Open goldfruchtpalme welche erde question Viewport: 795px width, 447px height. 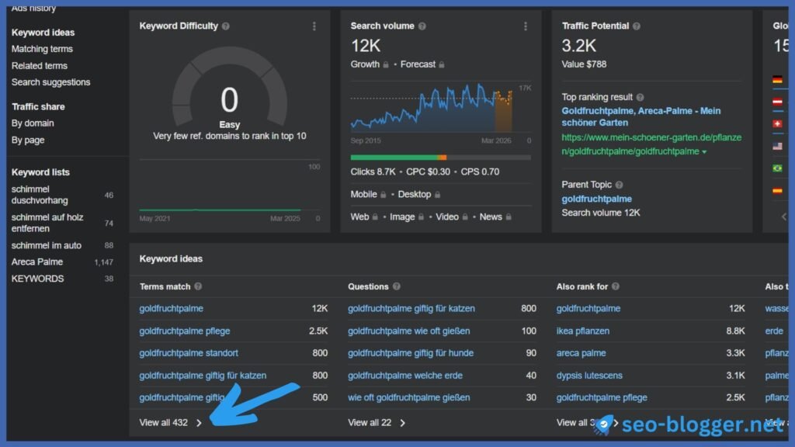coord(405,376)
